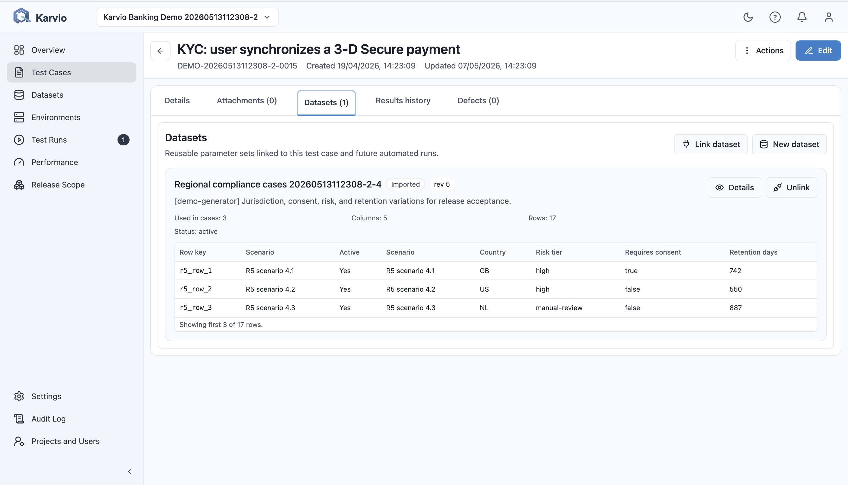
Task: Open the help question mark icon
Action: point(775,17)
